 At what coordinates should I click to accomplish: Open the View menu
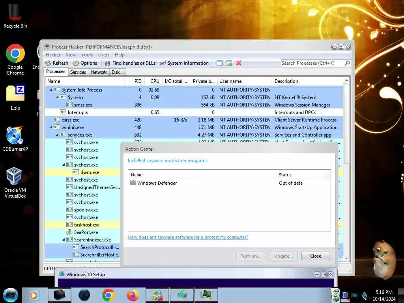71,54
